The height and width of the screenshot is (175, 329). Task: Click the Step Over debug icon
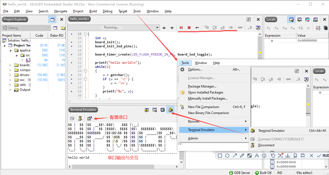tap(215, 28)
